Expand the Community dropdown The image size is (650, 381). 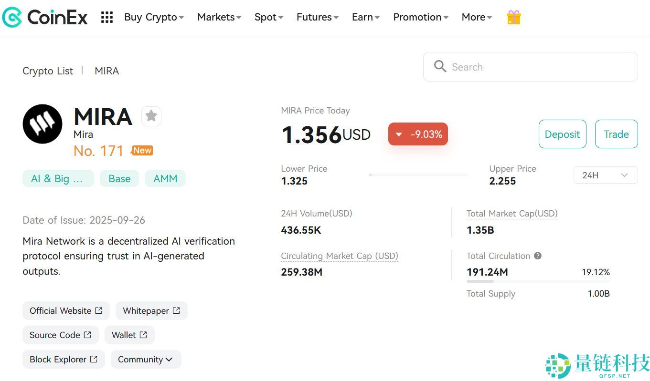(x=146, y=360)
